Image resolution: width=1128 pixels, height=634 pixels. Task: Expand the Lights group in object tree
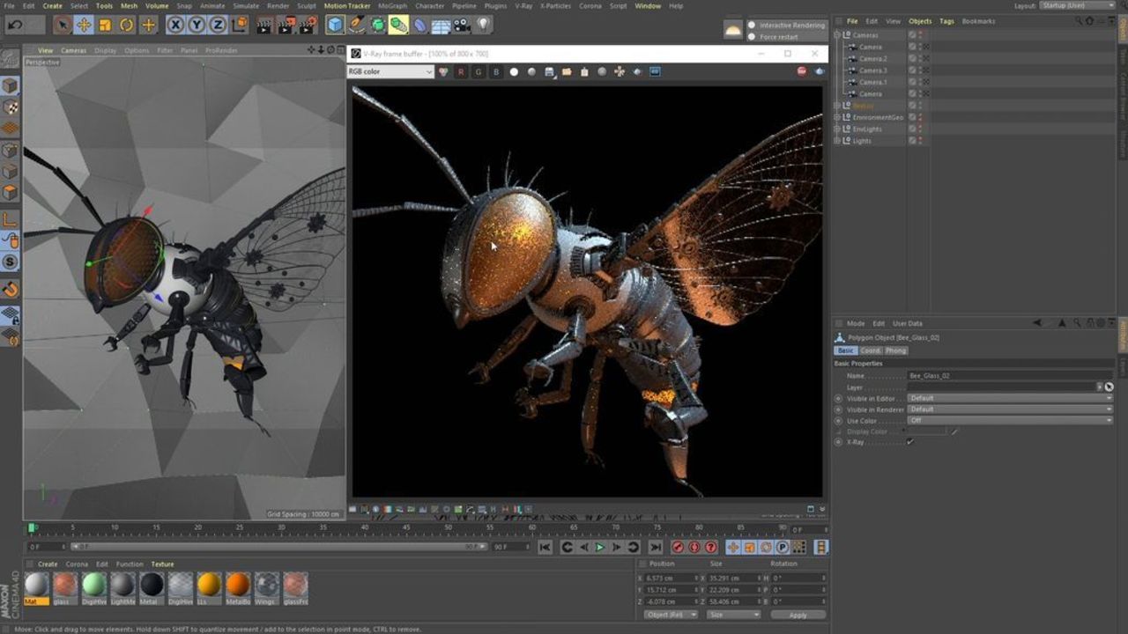(x=837, y=141)
